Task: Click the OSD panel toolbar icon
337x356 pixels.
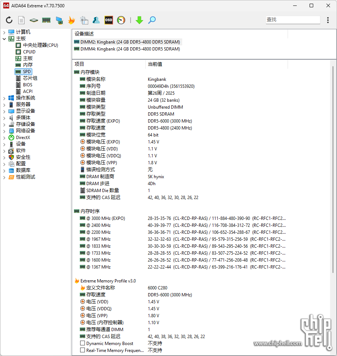Action: 108,20
